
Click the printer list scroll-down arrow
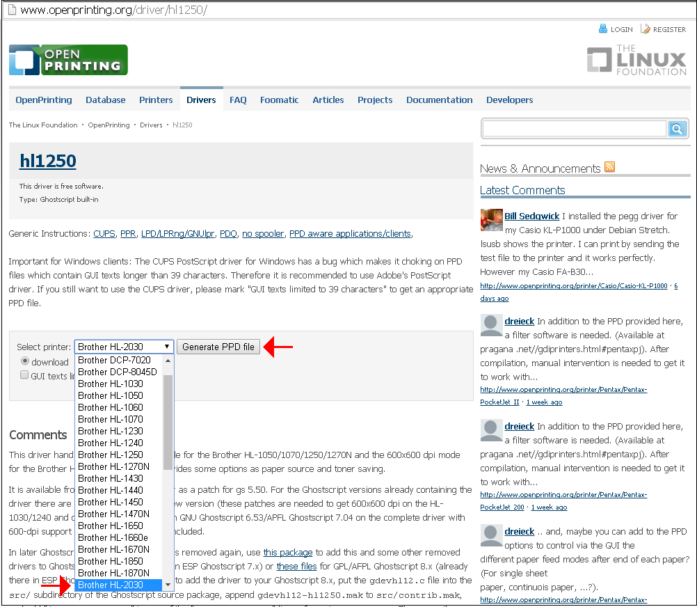pos(168,584)
